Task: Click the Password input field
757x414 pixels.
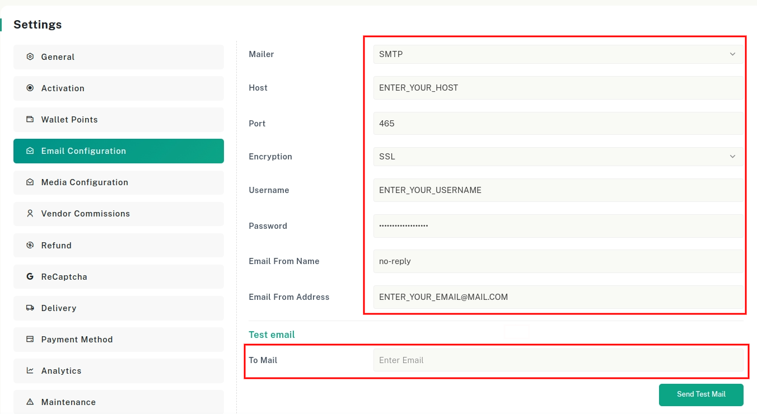Action: point(558,226)
